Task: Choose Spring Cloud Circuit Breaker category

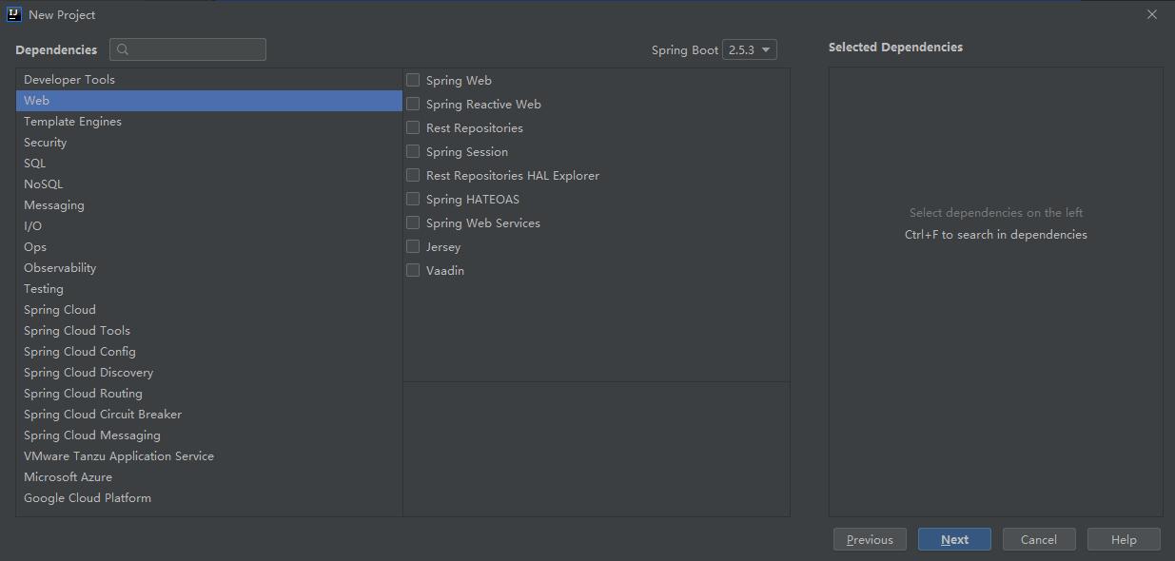Action: click(209, 415)
